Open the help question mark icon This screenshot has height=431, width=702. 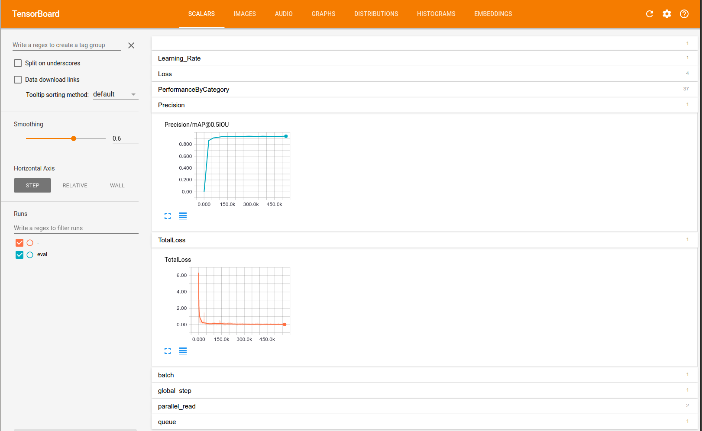click(684, 14)
